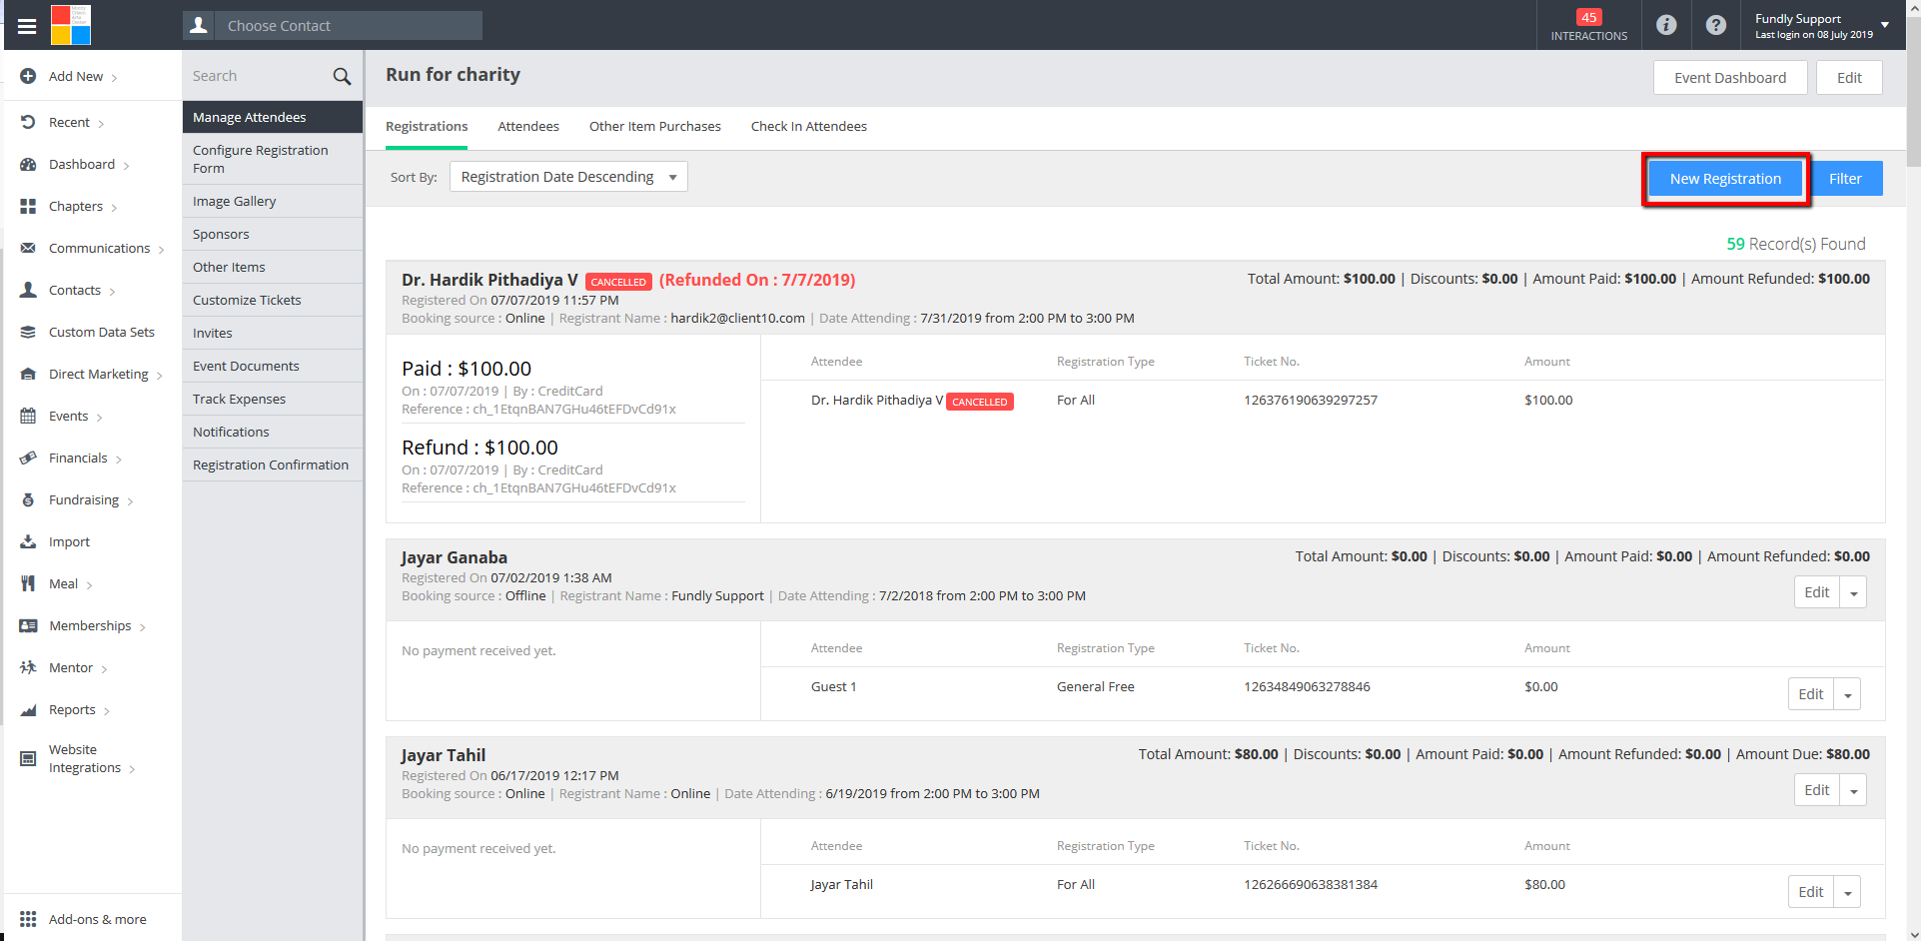This screenshot has height=941, width=1921.
Task: Switch to the Attendees tab
Action: [x=528, y=126]
